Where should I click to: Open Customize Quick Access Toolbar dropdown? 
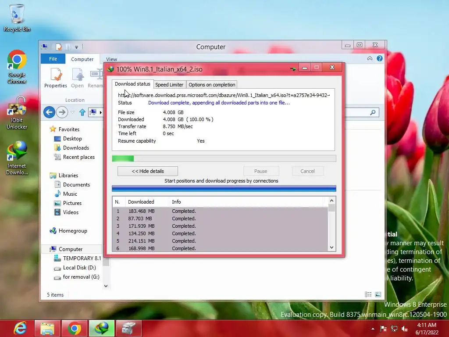point(76,47)
